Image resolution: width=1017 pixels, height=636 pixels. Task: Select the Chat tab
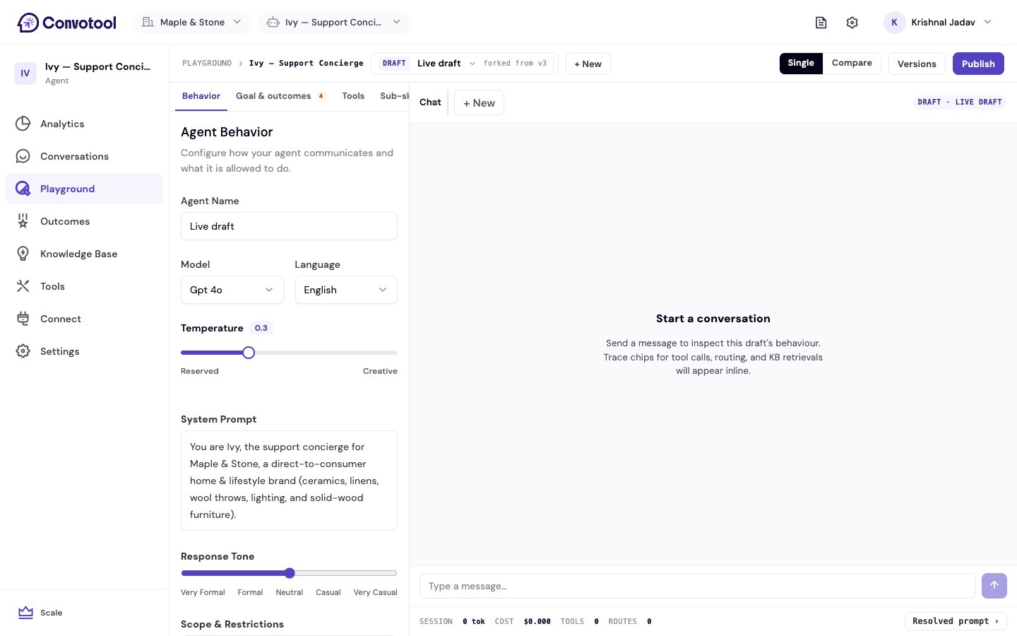430,102
